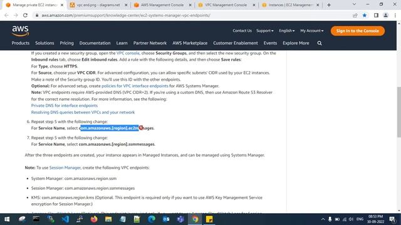
Task: Open the browser side panel icon
Action: (x=376, y=15)
